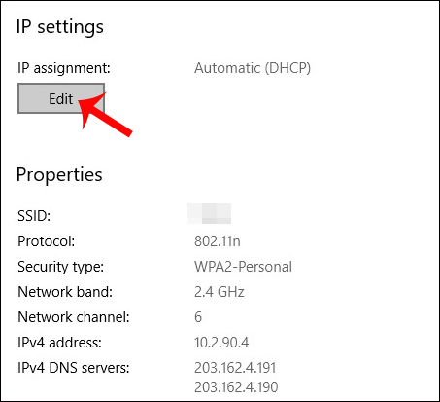
Task: Click the IPv4 address label
Action: coord(59,343)
